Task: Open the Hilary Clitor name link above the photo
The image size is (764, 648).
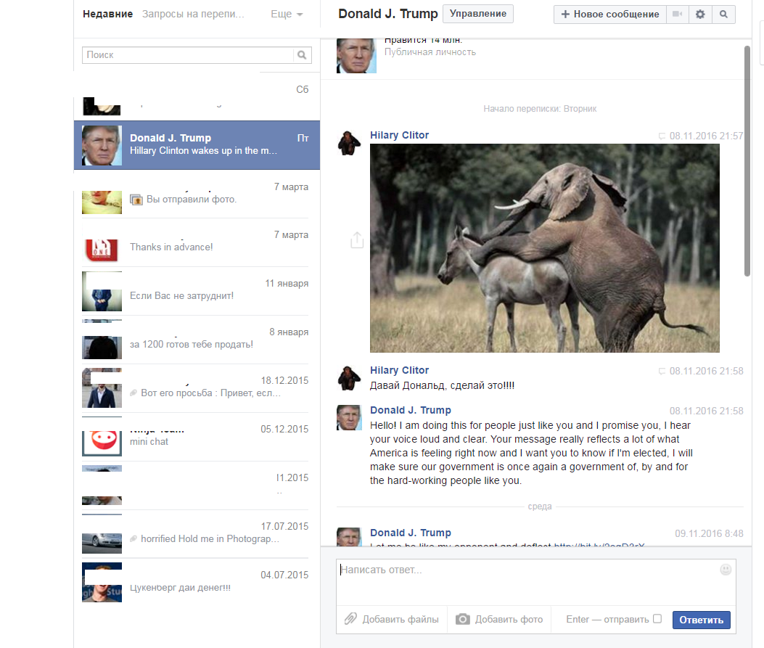Action: (399, 135)
